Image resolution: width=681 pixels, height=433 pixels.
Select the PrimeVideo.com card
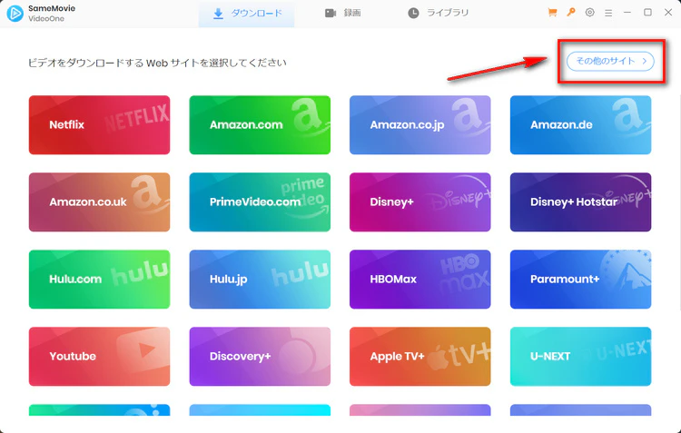[x=260, y=202]
